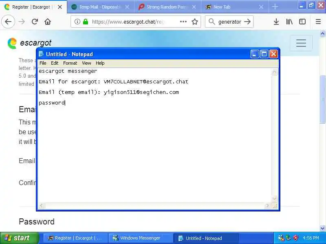Open the Windows Start menu
Screen dimensions: 326x244
click(19, 238)
